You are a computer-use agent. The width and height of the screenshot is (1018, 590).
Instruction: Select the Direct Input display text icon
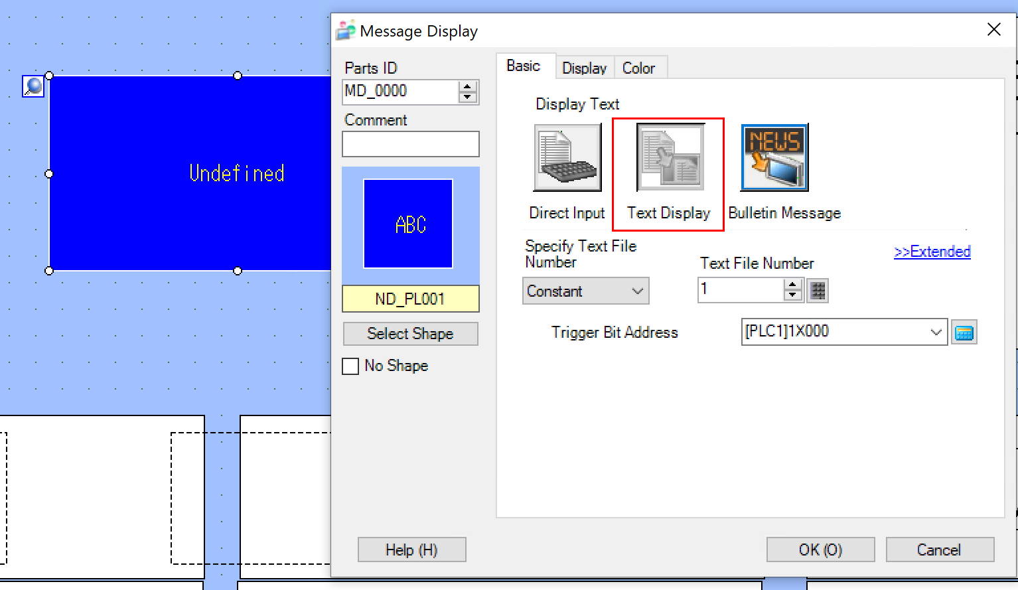(x=567, y=157)
